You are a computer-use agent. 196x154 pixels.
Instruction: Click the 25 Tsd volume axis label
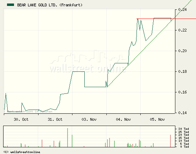coord(184,132)
